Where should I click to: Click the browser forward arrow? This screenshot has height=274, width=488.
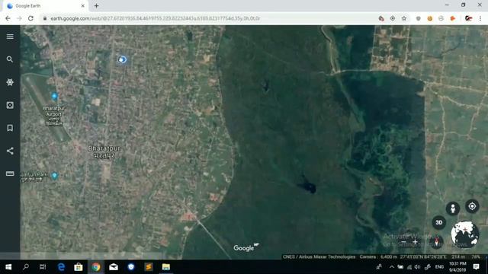coord(19,18)
